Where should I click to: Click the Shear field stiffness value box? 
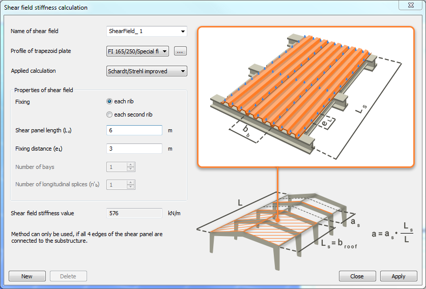134,213
